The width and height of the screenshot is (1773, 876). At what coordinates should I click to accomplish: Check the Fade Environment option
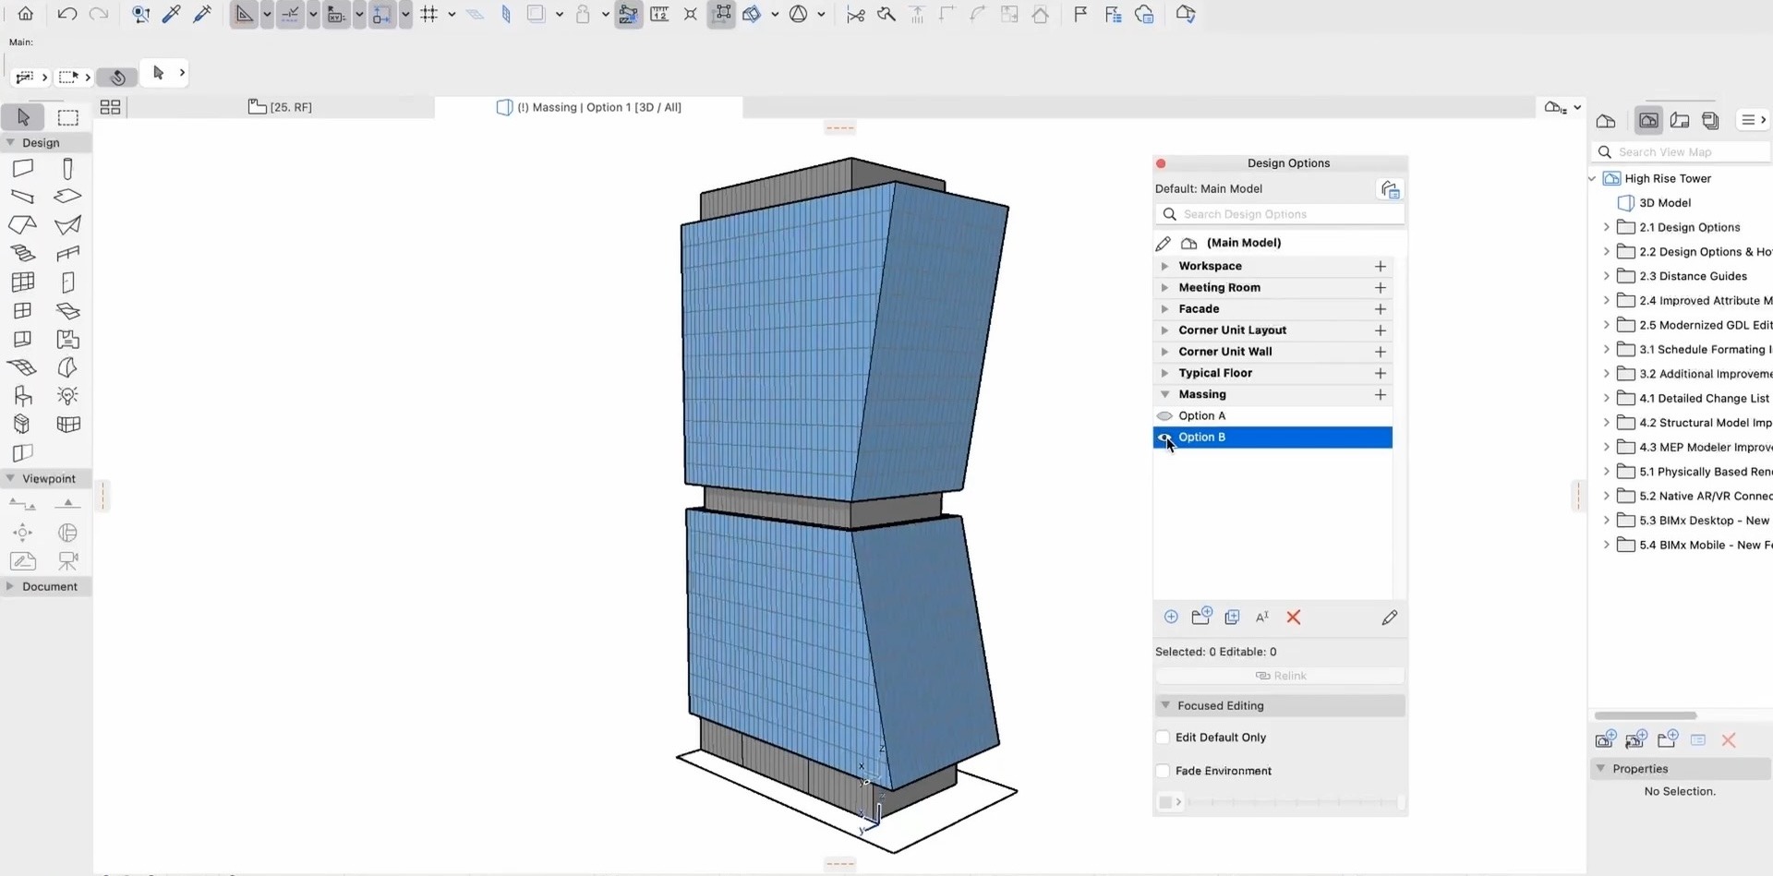[x=1163, y=770]
